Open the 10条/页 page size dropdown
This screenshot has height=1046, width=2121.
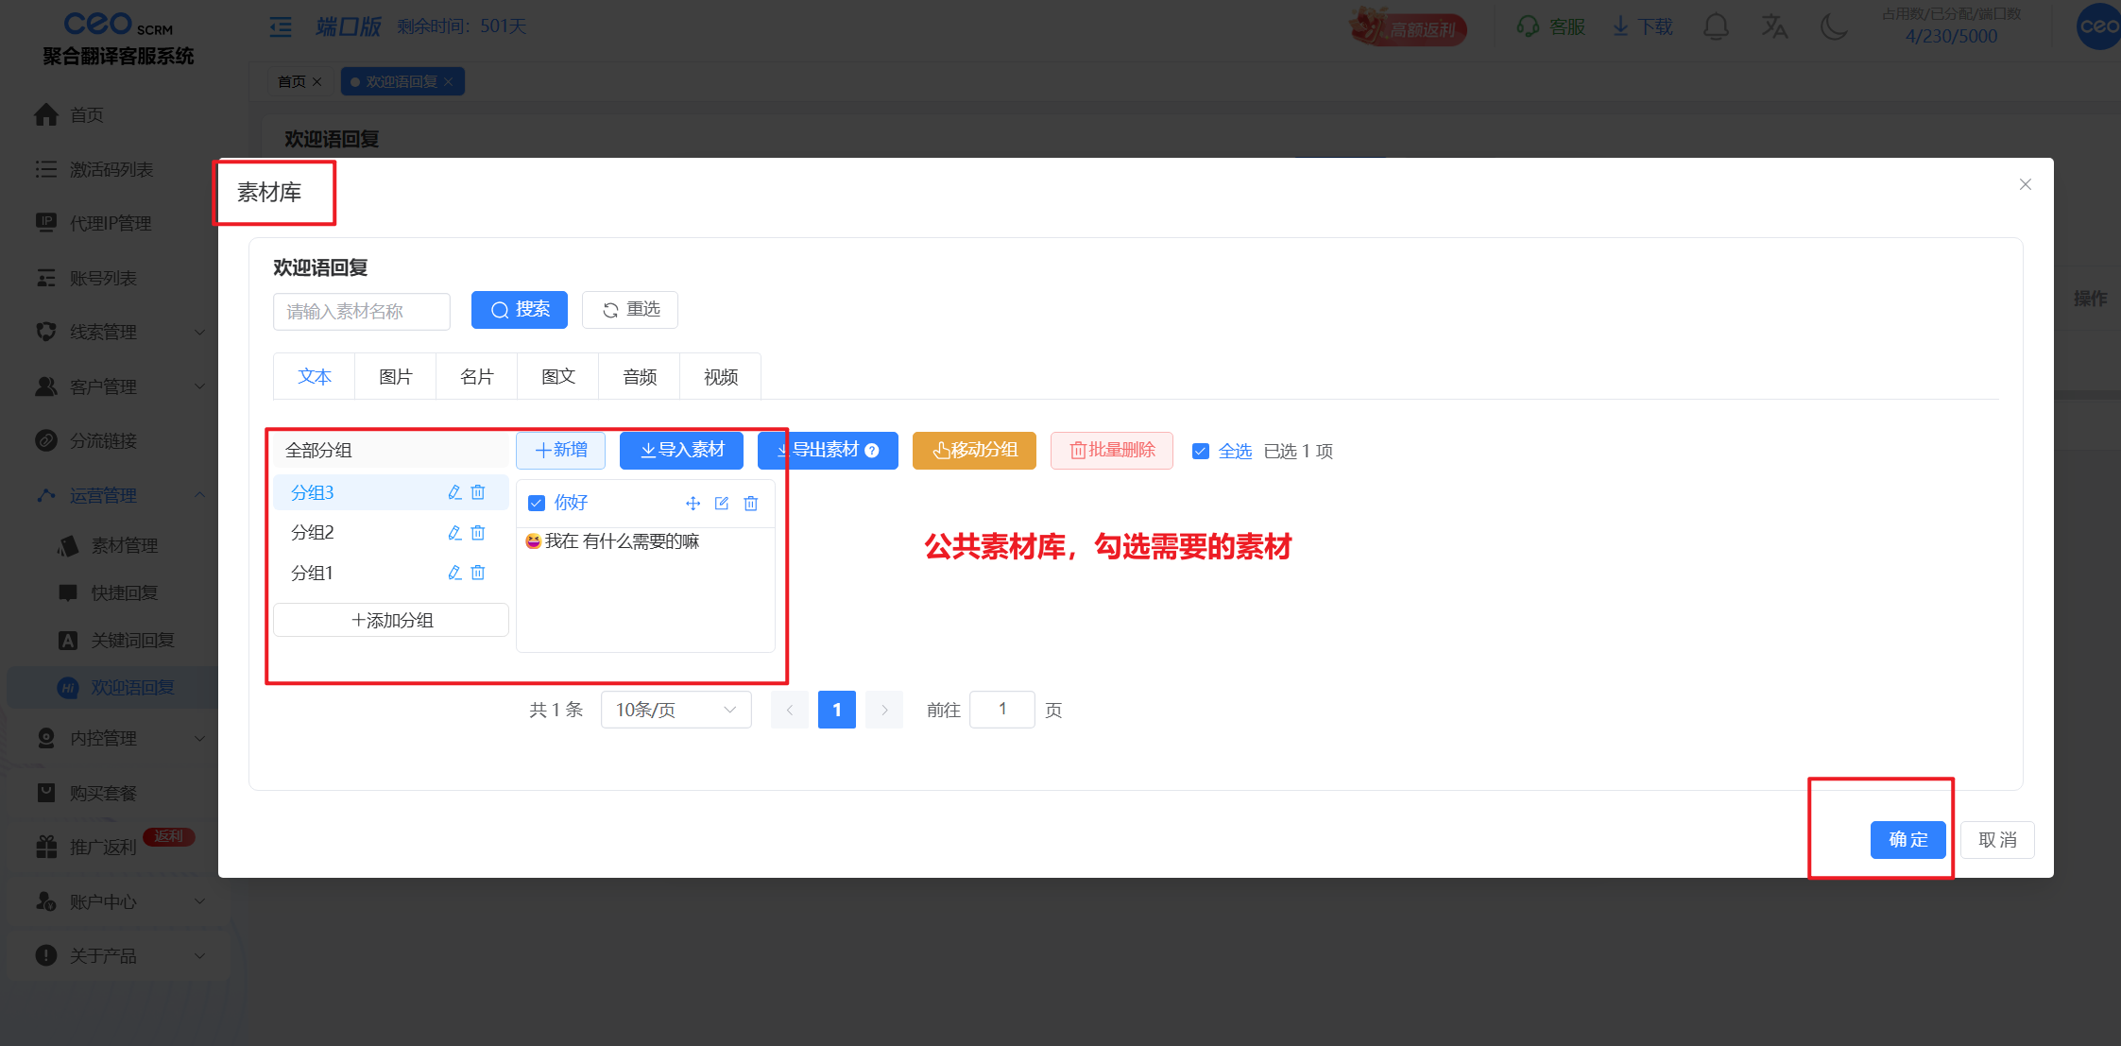pos(676,710)
